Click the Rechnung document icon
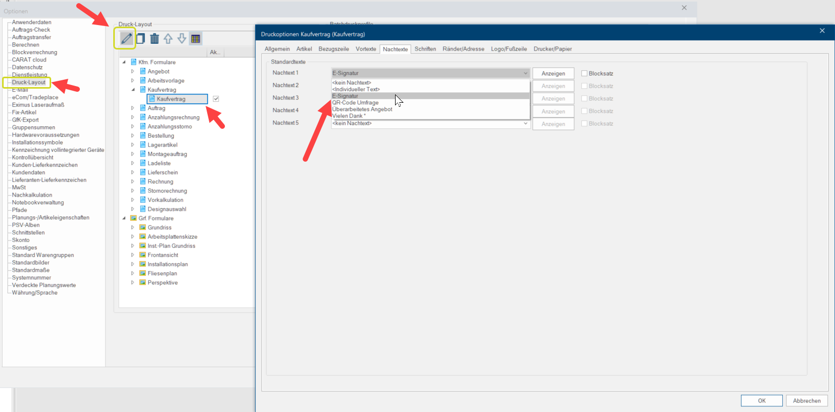 click(x=142, y=181)
